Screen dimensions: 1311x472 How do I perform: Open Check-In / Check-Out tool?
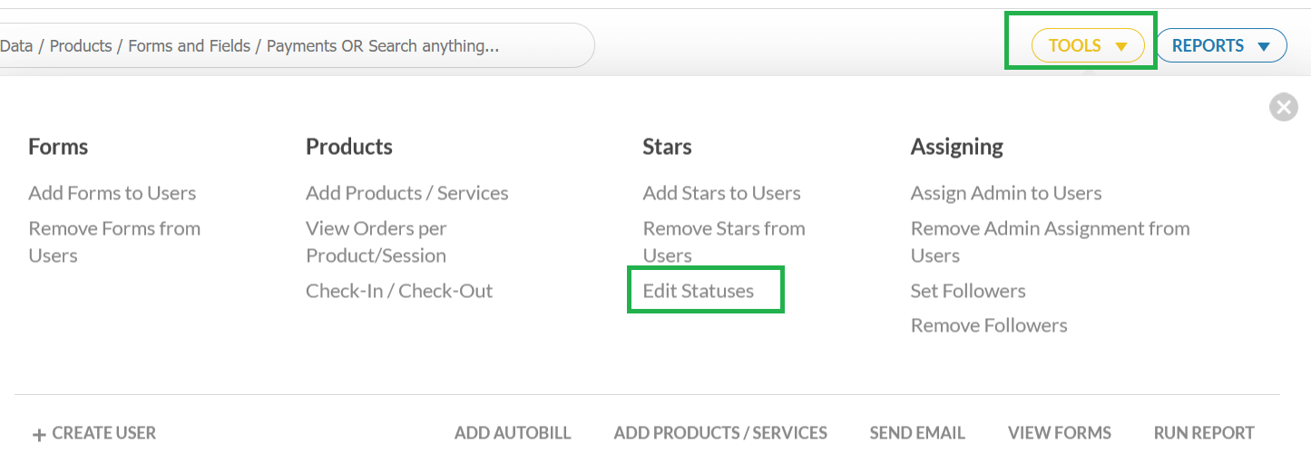pos(399,291)
